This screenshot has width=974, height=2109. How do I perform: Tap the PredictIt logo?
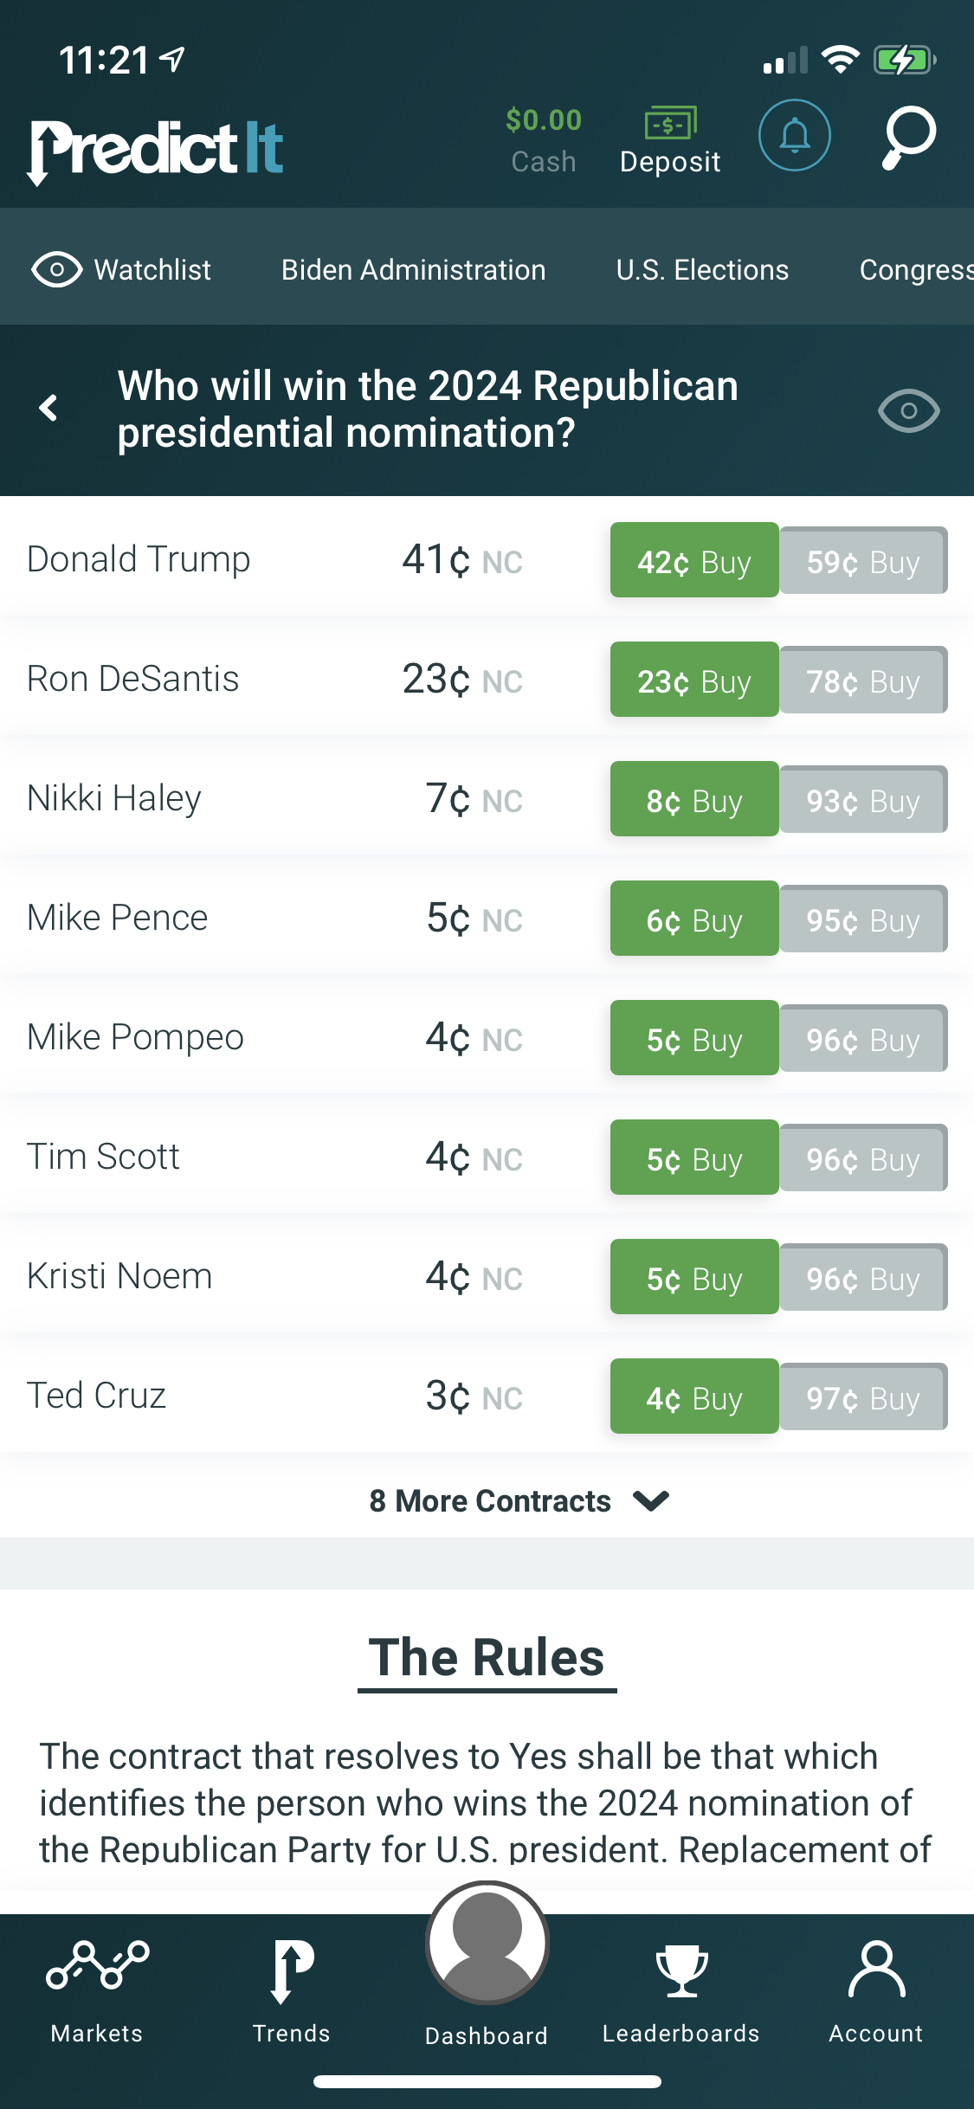(157, 149)
